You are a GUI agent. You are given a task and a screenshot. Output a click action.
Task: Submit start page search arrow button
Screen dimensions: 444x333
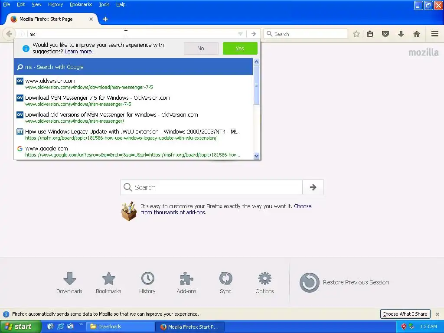(x=313, y=187)
